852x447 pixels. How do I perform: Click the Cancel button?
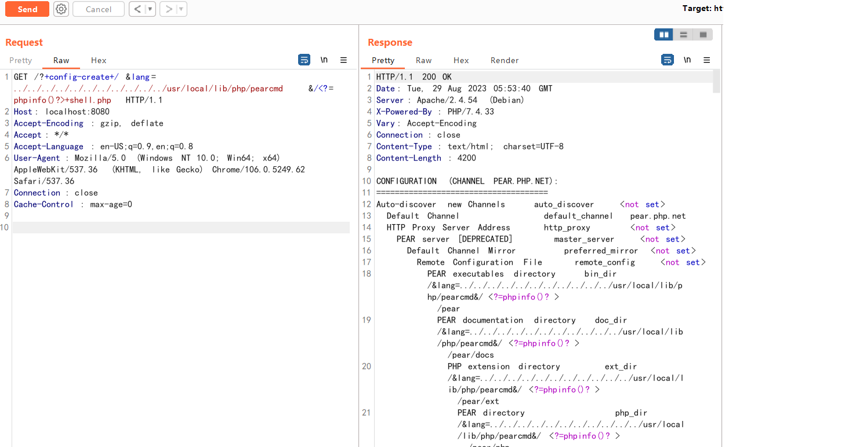coord(99,9)
